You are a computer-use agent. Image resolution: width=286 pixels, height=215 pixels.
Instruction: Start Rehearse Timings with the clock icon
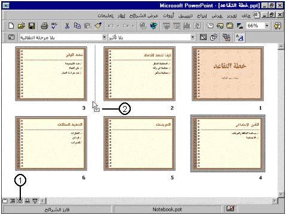click(x=214, y=37)
